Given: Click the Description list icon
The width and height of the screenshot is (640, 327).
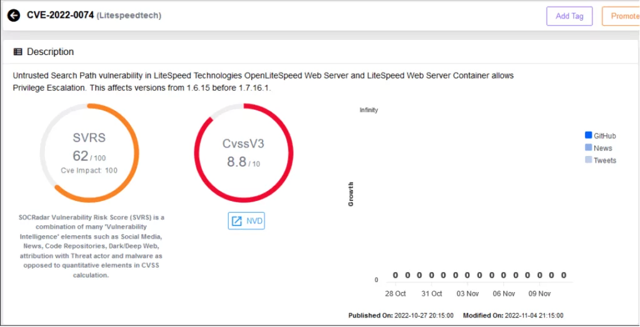Looking at the screenshot, I should point(17,52).
